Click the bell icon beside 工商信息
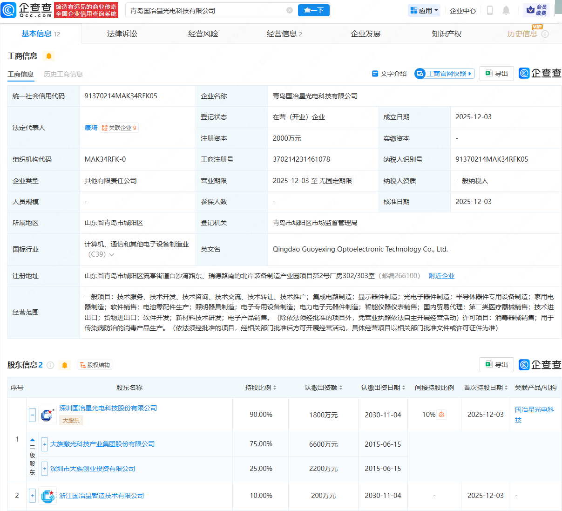The image size is (562, 511). (49, 56)
